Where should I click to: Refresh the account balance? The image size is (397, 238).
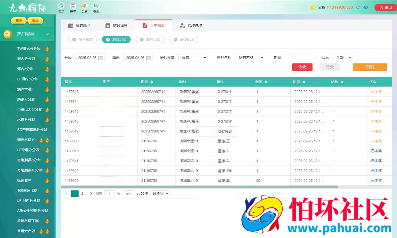tap(358, 7)
